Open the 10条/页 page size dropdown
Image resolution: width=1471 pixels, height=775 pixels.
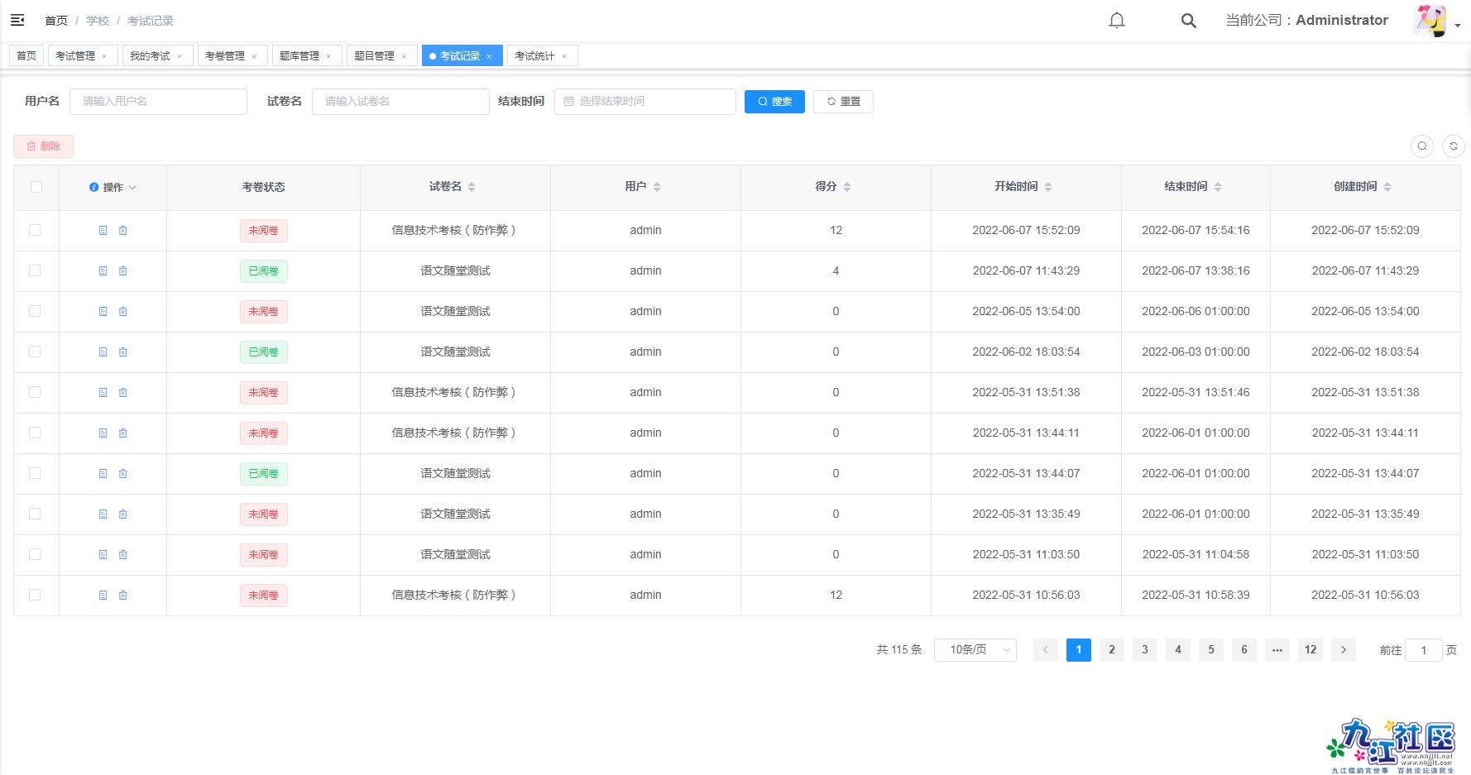click(975, 650)
